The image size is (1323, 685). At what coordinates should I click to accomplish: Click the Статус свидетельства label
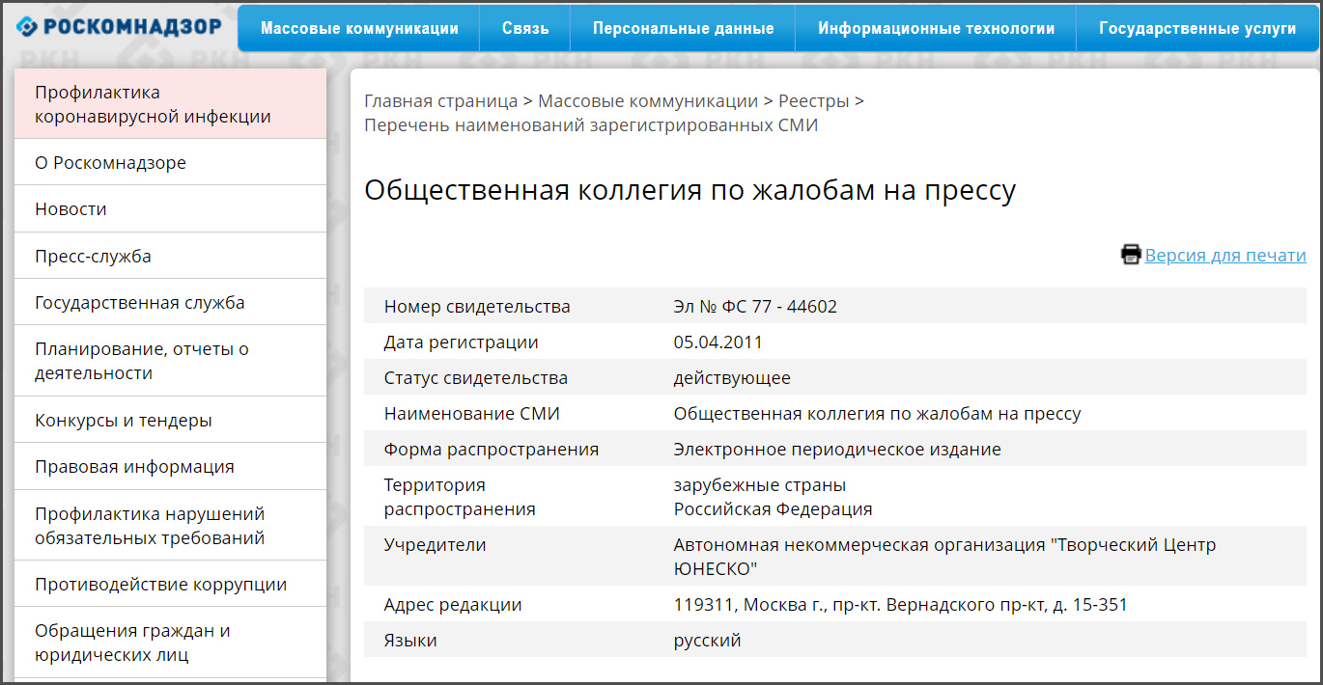pos(476,378)
